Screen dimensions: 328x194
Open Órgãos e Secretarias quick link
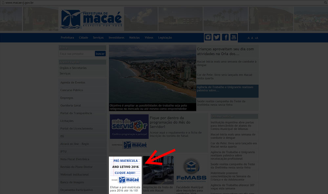pyautogui.click(x=73, y=68)
